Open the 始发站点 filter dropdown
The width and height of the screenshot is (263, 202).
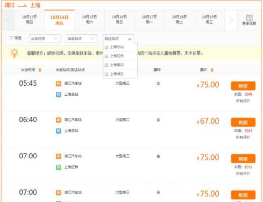click(82, 38)
